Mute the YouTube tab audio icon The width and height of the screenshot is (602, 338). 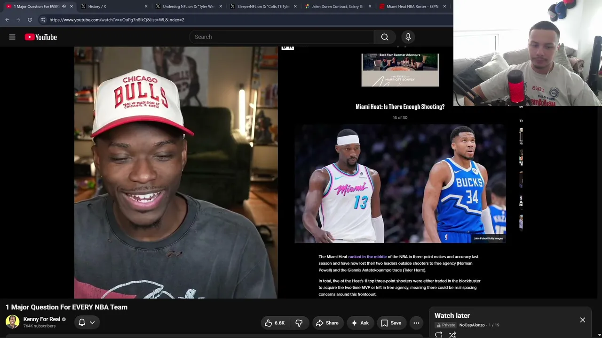(64, 7)
